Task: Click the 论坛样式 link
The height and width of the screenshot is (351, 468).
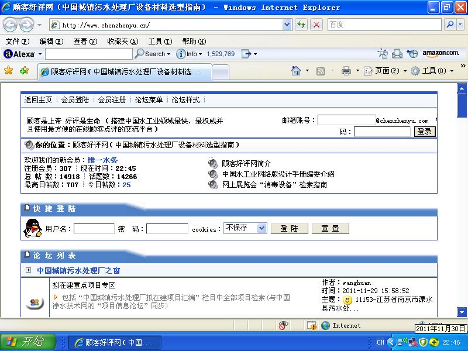Action: 185,99
